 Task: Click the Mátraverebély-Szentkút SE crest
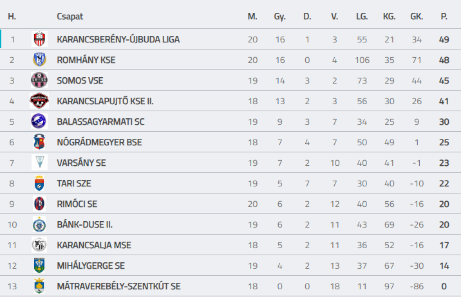click(39, 286)
